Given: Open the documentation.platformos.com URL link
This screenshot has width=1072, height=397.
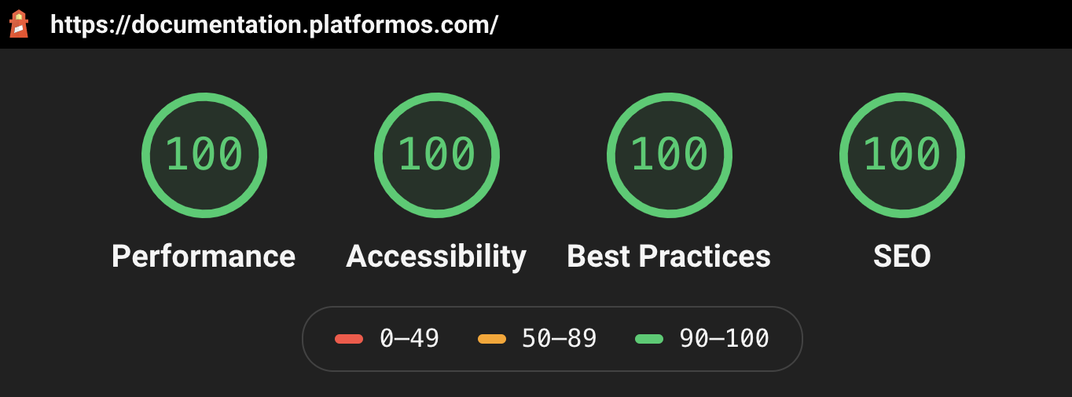Looking at the screenshot, I should click(274, 24).
